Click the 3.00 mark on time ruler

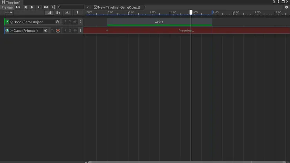point(152,13)
